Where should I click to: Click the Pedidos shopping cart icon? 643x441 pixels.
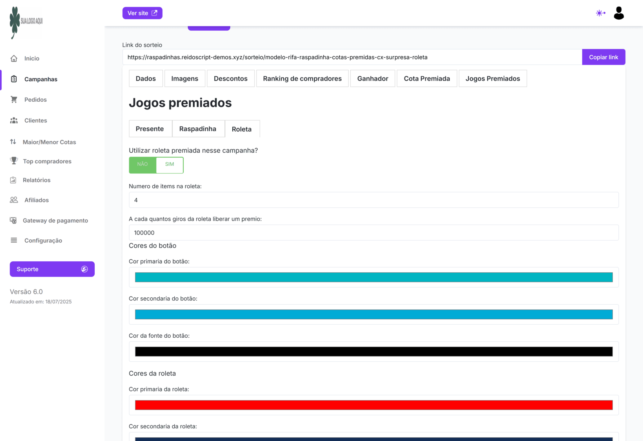click(14, 100)
